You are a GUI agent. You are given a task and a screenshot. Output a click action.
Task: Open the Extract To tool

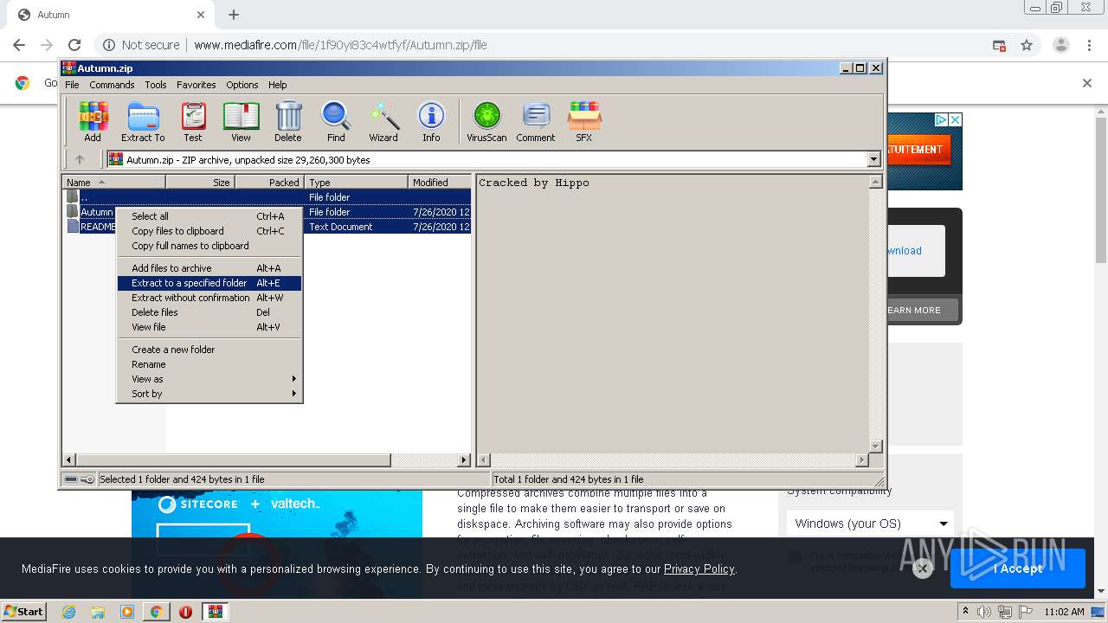pos(143,121)
